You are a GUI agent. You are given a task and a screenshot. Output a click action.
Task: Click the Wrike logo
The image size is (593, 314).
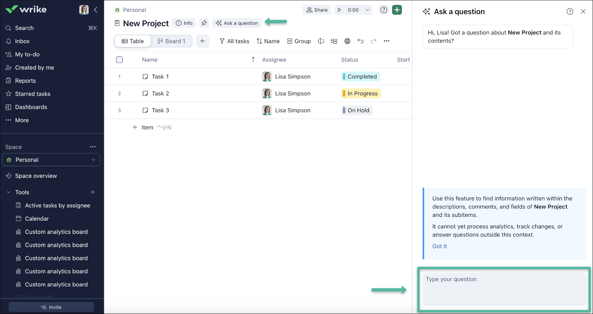26,9
